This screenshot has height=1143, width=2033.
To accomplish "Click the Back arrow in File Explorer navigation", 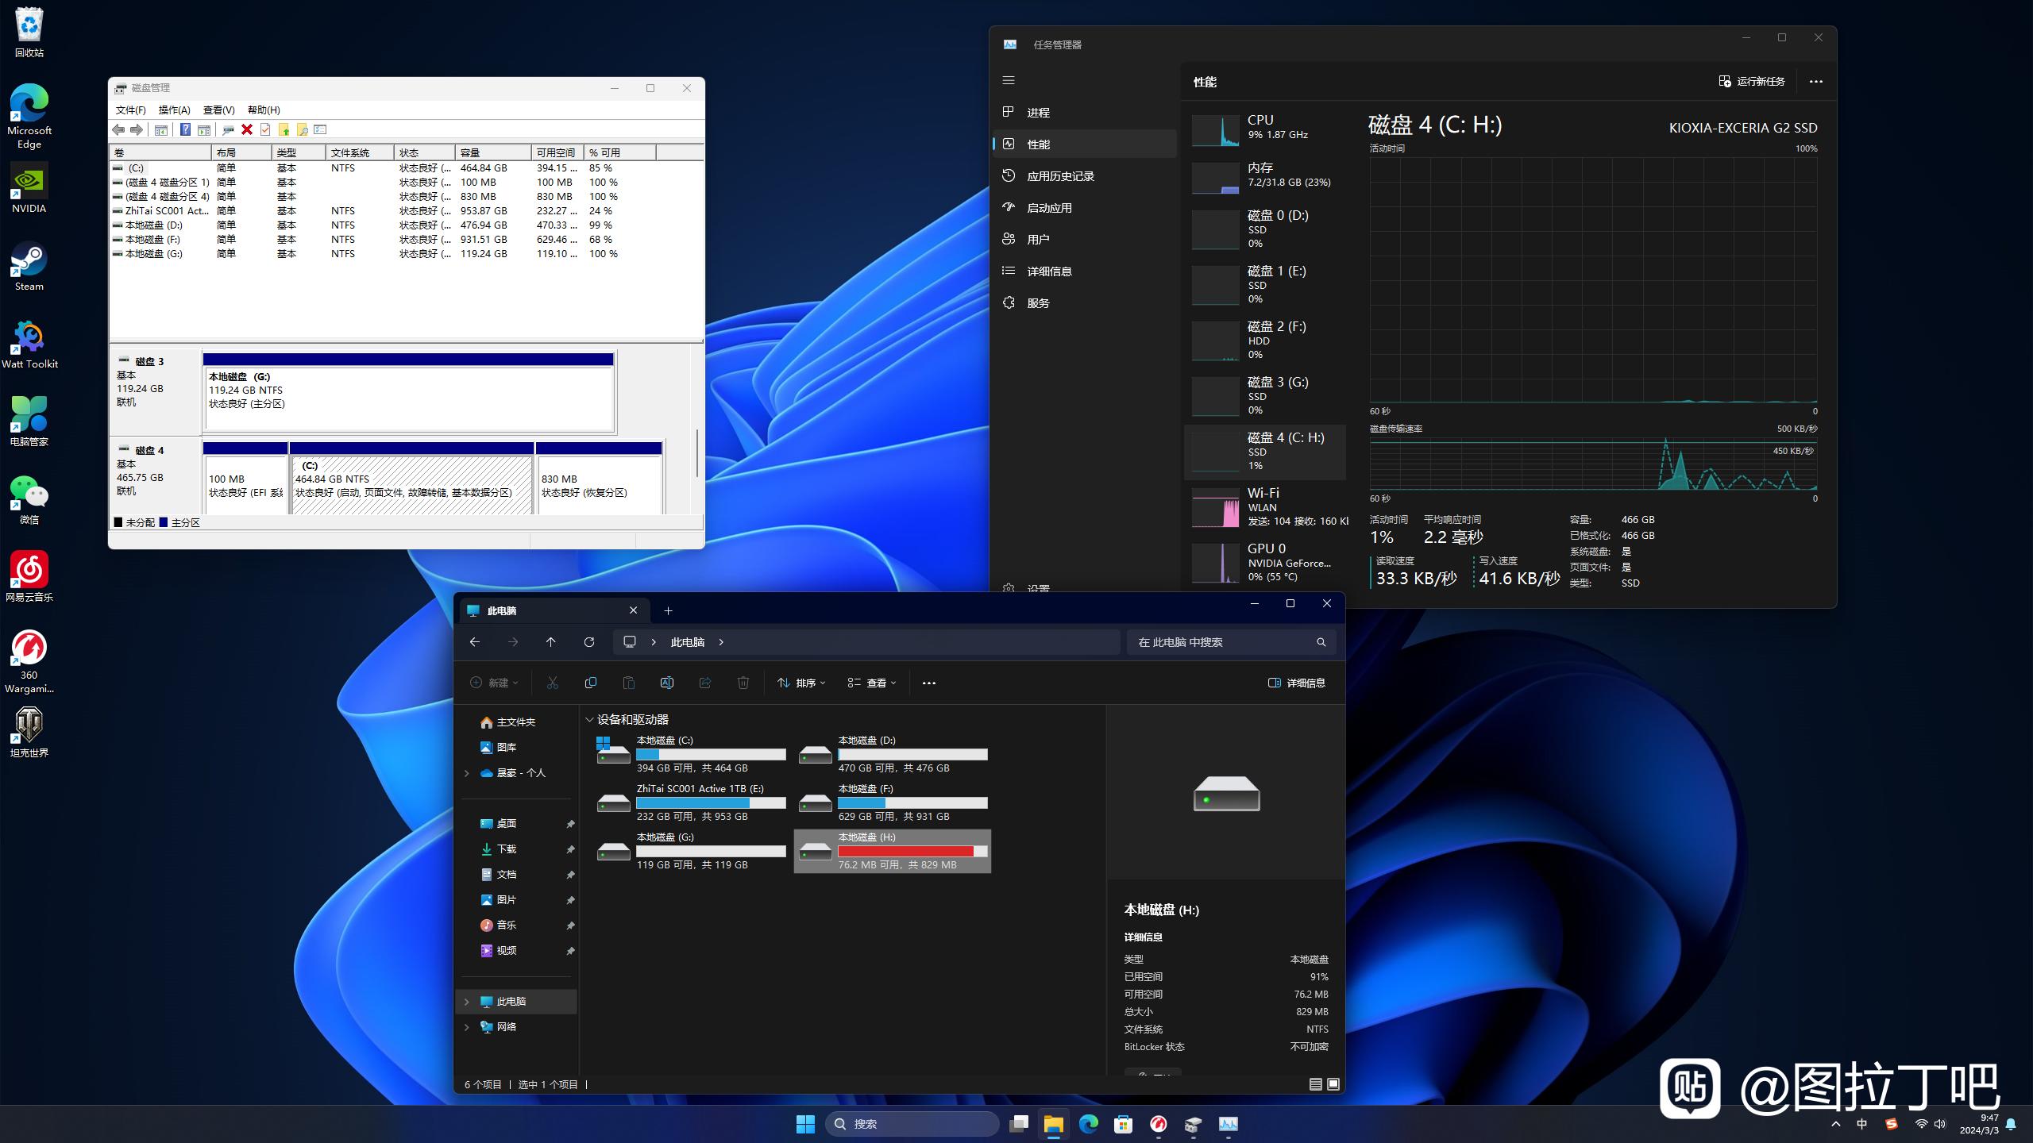I will pos(475,642).
